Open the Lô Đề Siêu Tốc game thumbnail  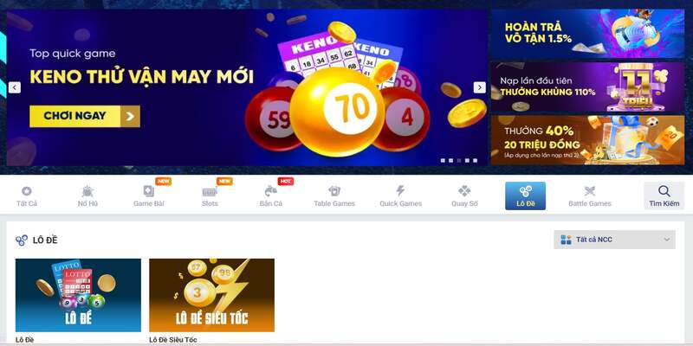(211, 295)
